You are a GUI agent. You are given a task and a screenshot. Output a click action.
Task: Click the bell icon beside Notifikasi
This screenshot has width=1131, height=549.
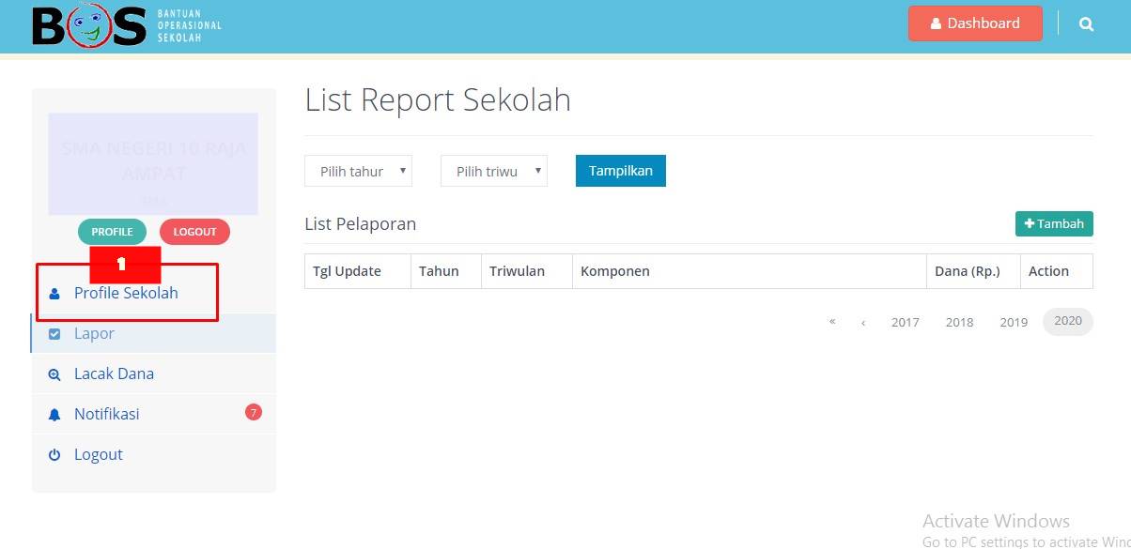tap(54, 415)
